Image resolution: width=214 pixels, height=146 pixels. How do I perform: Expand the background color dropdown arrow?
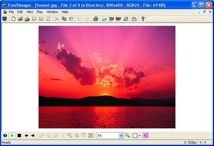point(140,136)
